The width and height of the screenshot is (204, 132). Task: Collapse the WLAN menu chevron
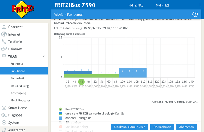[x=45, y=56]
